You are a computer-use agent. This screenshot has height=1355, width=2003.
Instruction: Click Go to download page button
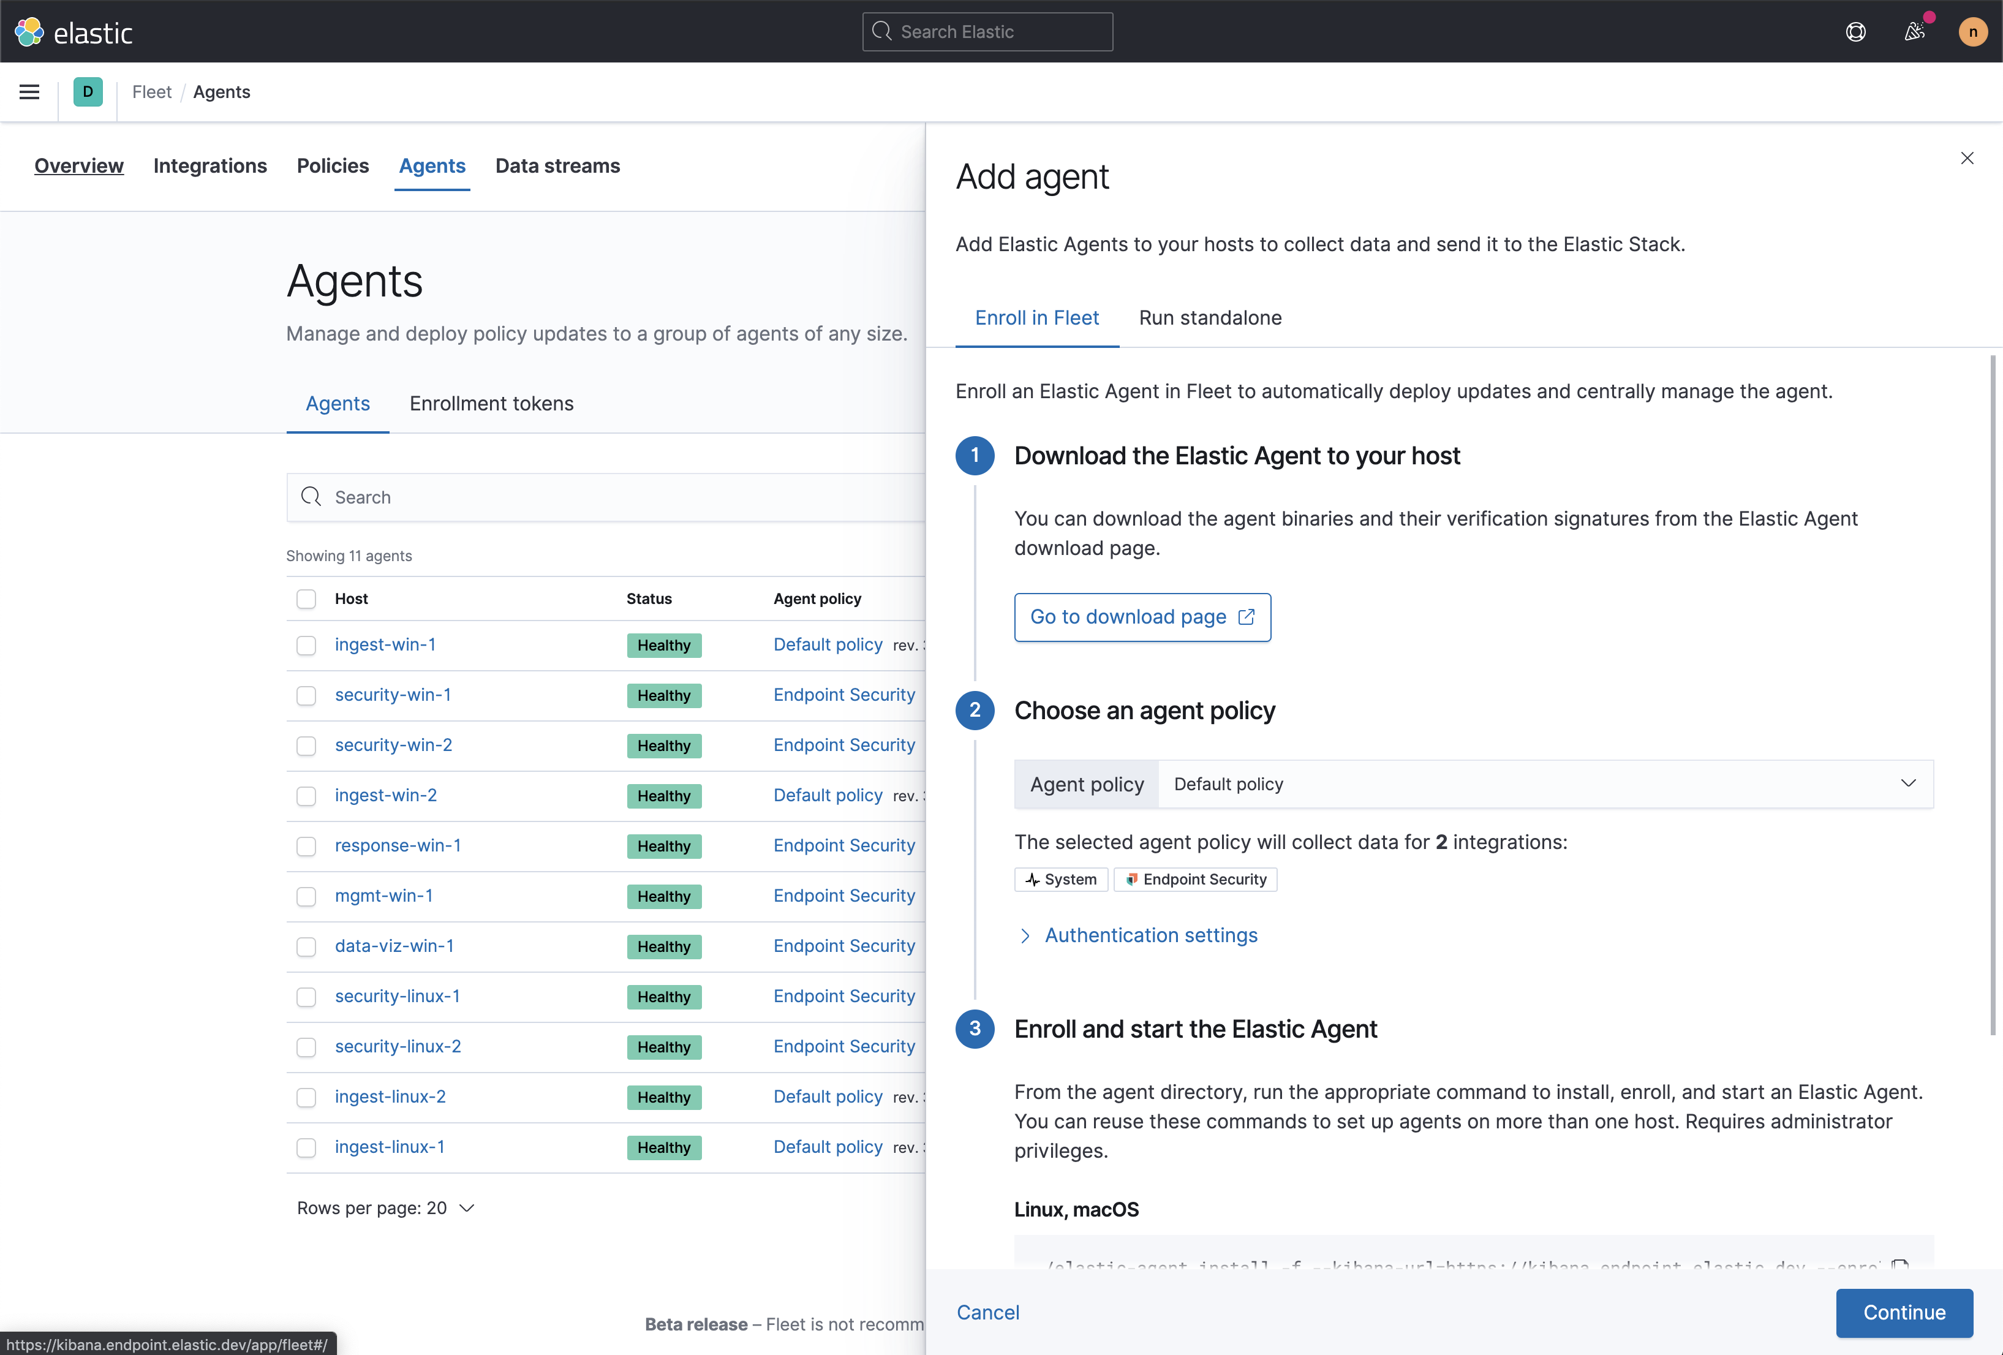coord(1142,617)
